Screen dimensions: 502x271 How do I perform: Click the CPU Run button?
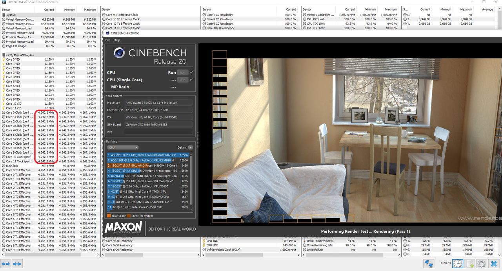pyautogui.click(x=182, y=72)
